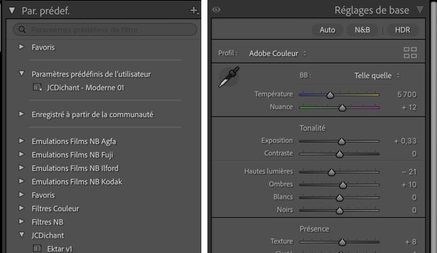
Task: Click the Noirs value 0
Action: [414, 210]
